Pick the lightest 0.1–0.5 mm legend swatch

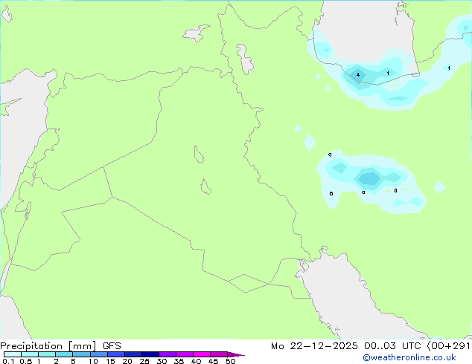[x=13, y=354]
